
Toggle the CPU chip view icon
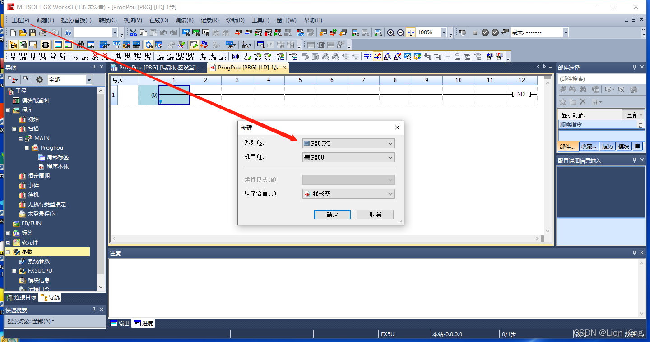pyautogui.click(x=46, y=45)
